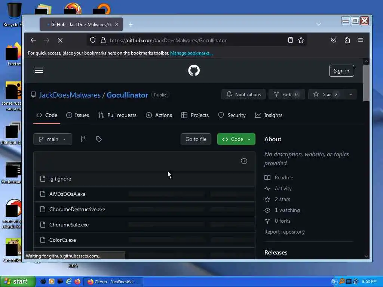Image resolution: width=383 pixels, height=287 pixels.
Task: Expand the green Code dropdown
Action: coord(236,139)
